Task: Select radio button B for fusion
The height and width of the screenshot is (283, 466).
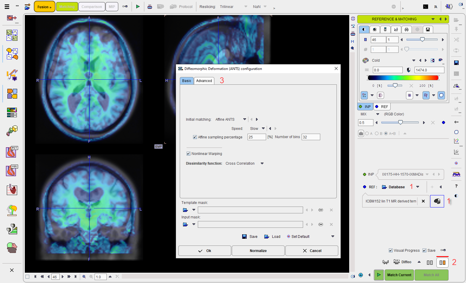Action: 377,133
